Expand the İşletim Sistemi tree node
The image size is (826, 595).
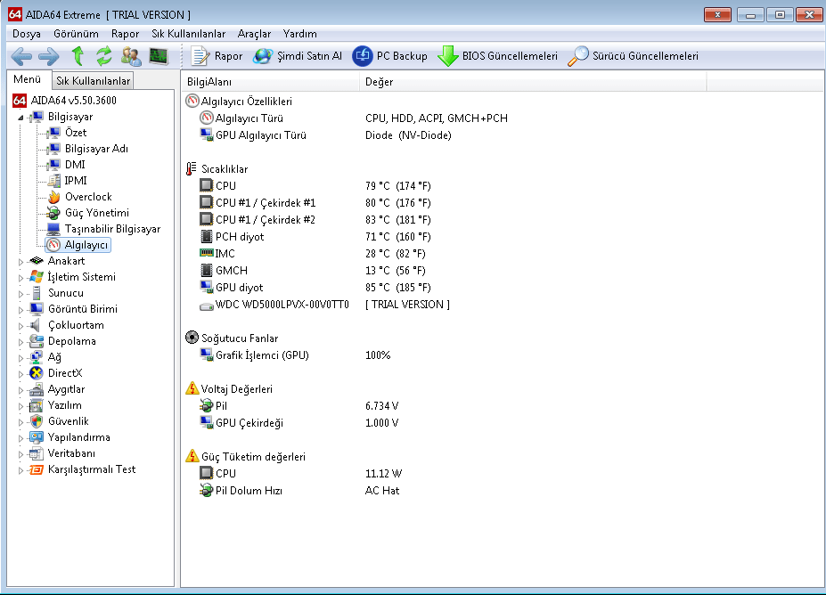click(x=20, y=278)
